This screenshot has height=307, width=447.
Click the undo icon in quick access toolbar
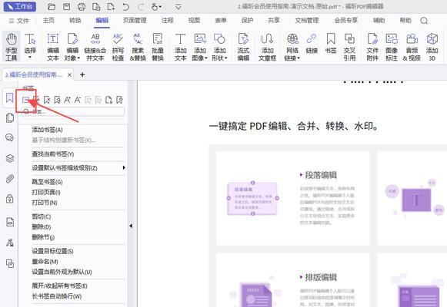(x=125, y=7)
